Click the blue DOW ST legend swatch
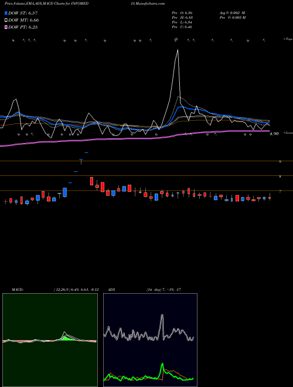Screen dimensions: 293x387 pyautogui.click(x=6, y=13)
